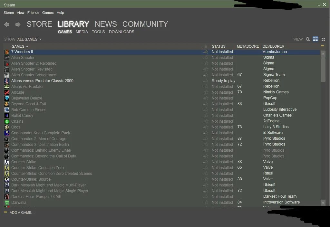330x227 pixels.
Task: Click the Bob Came in Pieces icon
Action: (7, 110)
